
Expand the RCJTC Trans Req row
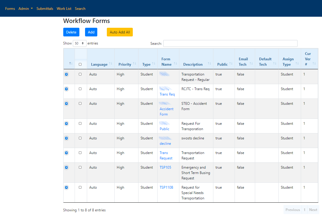coord(66,89)
